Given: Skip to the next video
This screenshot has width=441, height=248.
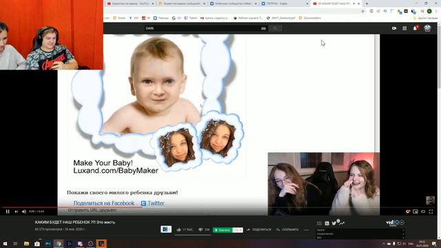Looking at the screenshot, I should click(x=17, y=211).
